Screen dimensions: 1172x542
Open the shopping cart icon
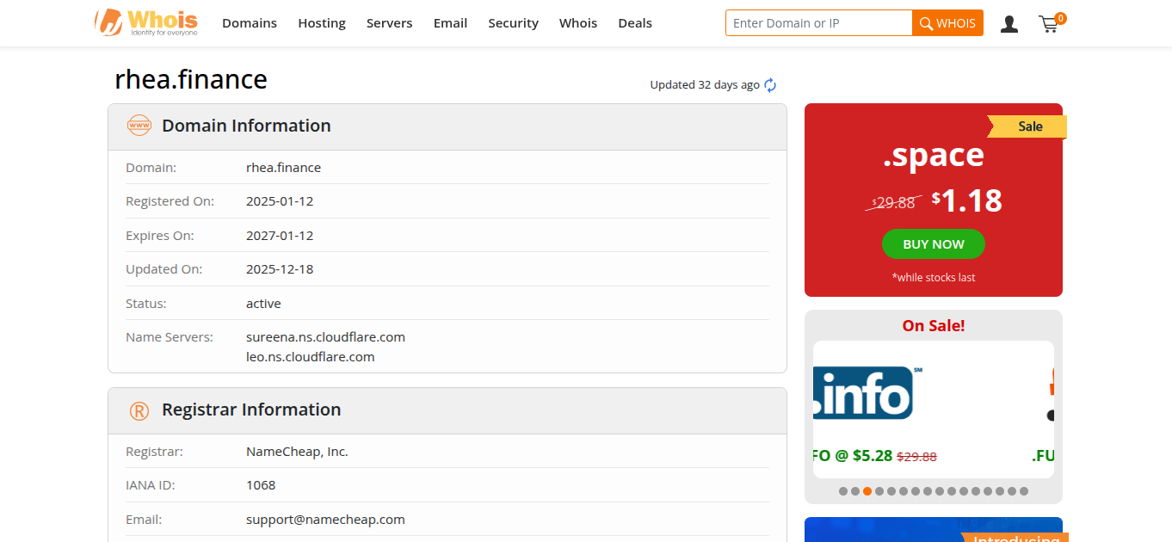[x=1048, y=24]
